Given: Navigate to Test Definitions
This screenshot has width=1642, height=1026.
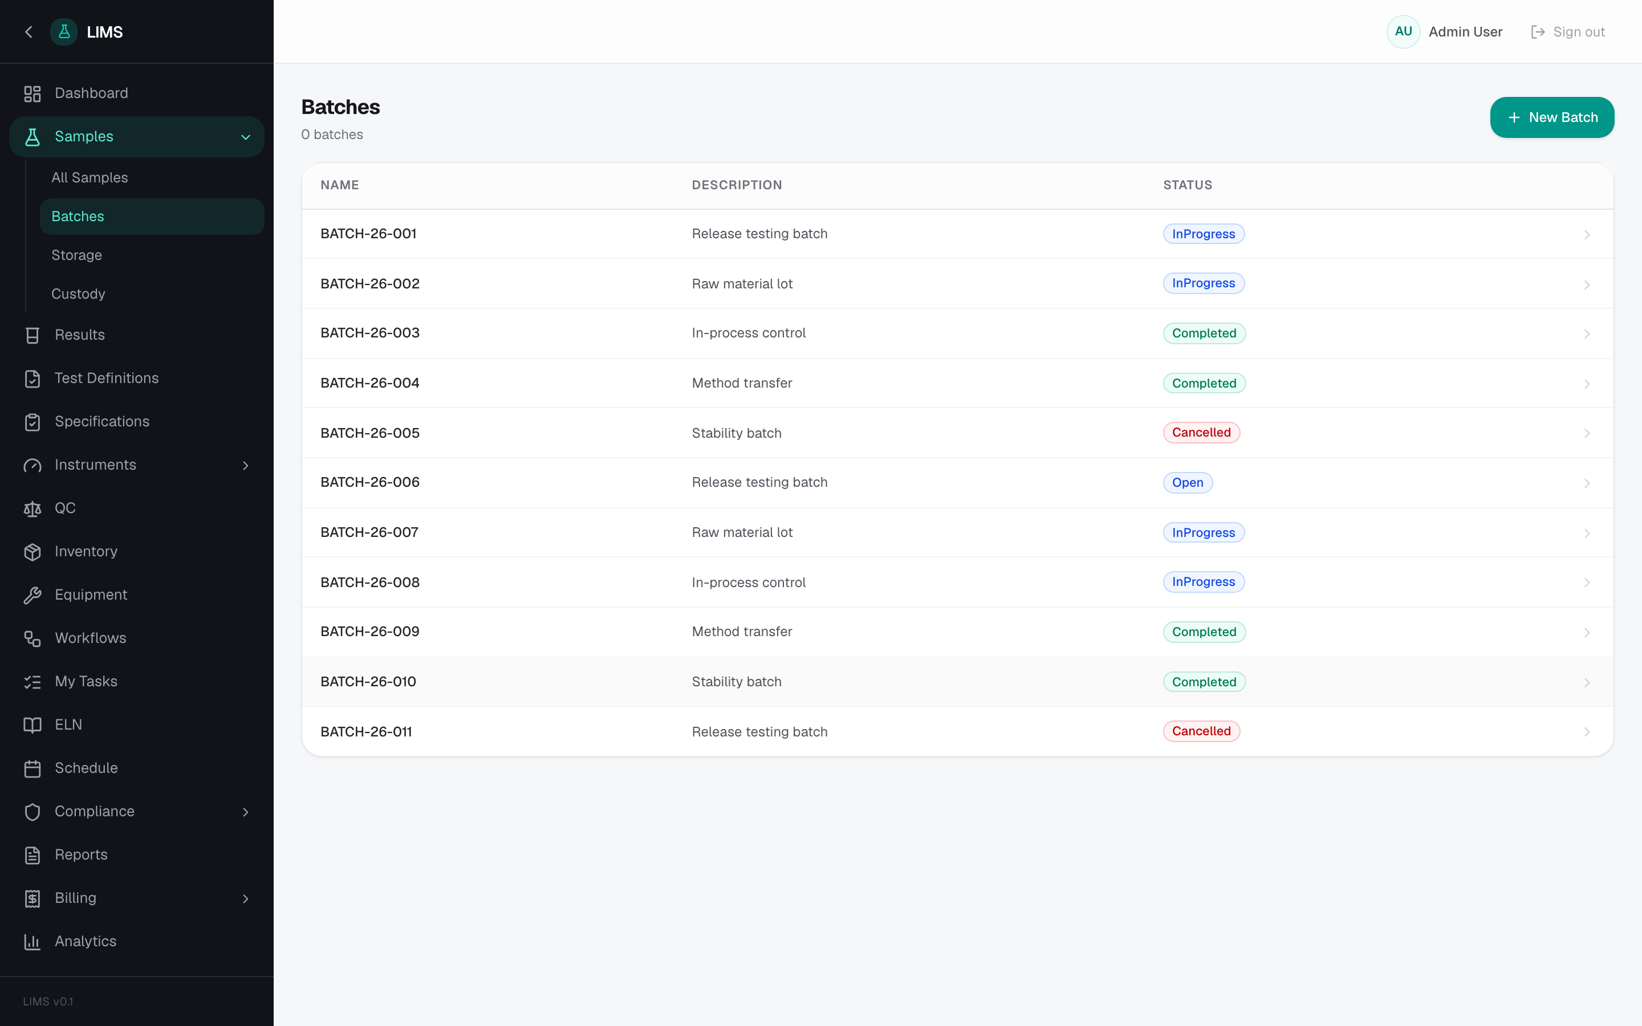Looking at the screenshot, I should (x=136, y=378).
